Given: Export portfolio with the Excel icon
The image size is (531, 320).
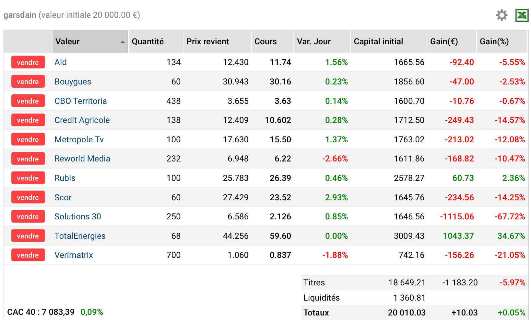Looking at the screenshot, I should coord(522,15).
